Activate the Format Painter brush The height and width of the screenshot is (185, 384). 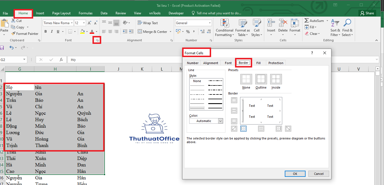click(x=13, y=33)
